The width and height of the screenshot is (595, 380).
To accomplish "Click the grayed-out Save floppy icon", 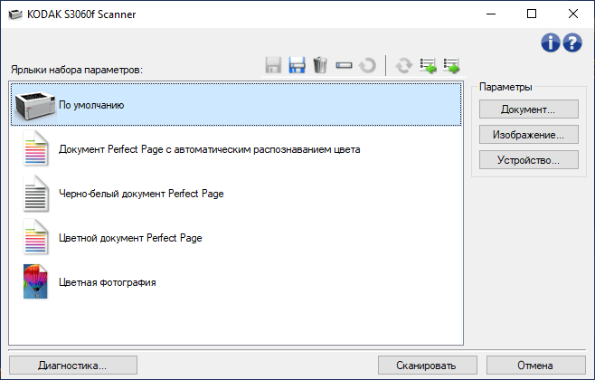I will pyautogui.click(x=273, y=65).
